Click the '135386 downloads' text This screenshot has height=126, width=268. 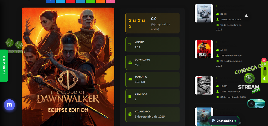(x=231, y=56)
